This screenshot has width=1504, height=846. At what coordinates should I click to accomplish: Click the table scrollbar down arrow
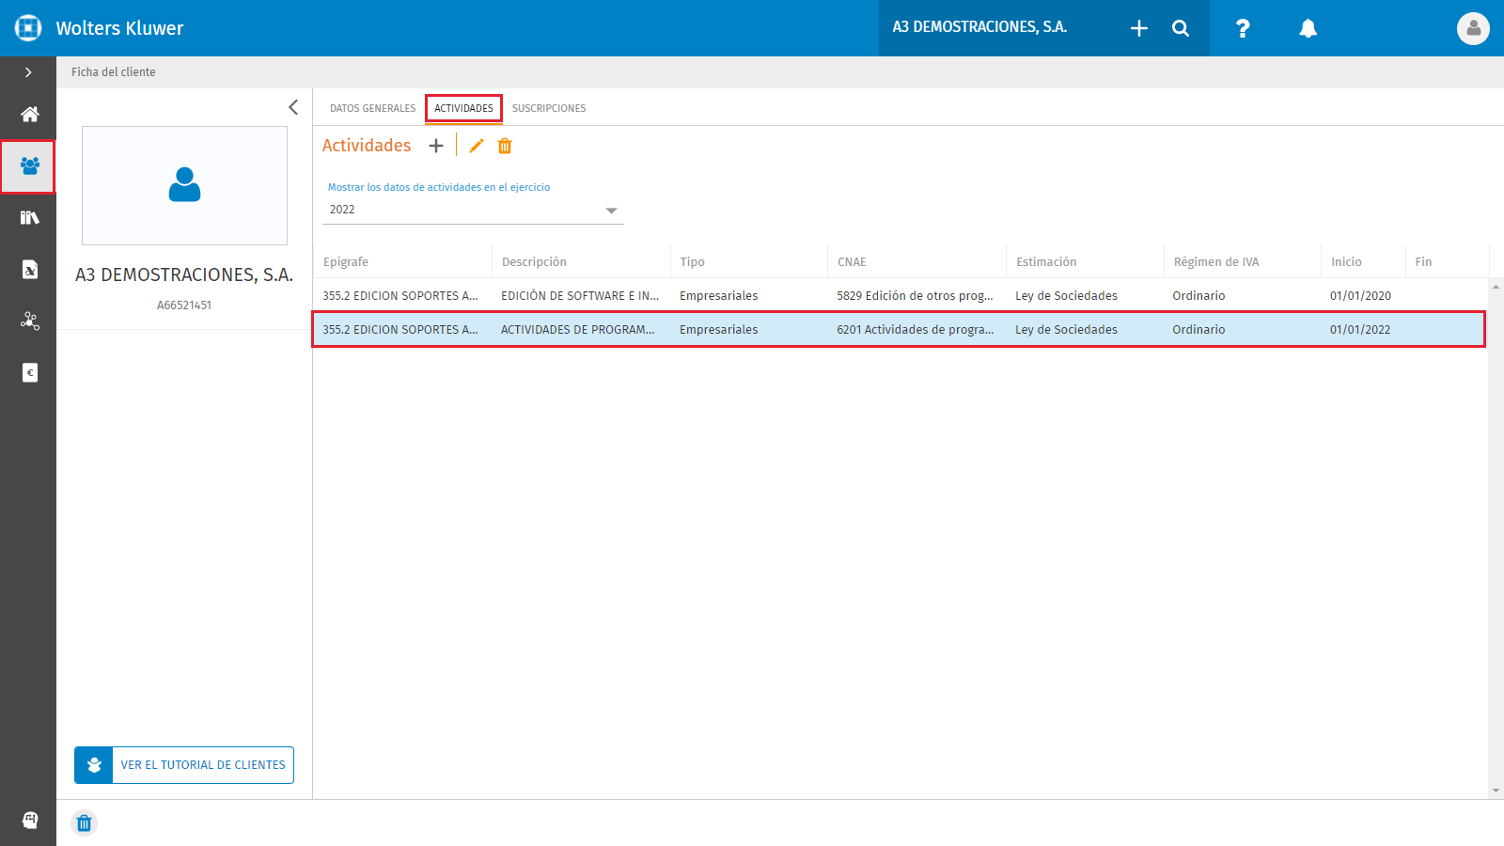pyautogui.click(x=1496, y=791)
